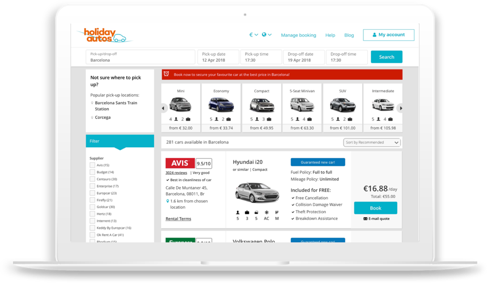Click the Mini car thumbnail image
Screen dimensions: 487x283
click(180, 104)
